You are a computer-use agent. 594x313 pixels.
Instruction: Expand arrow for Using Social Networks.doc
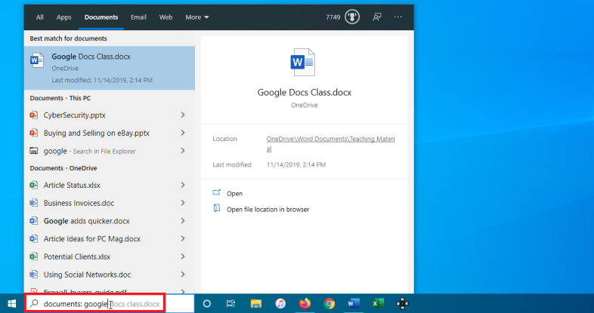[x=183, y=275]
